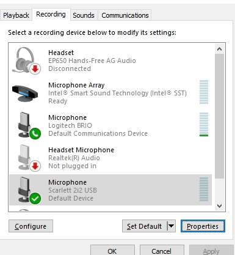The width and height of the screenshot is (235, 255).
Task: Click Scarlett 2i2 USB level meter
Action: pyautogui.click(x=204, y=189)
